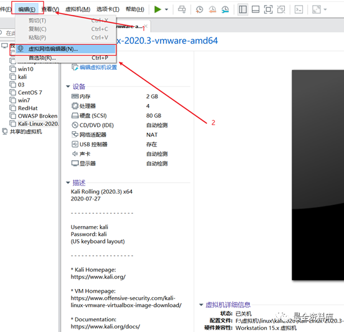
Task: Click the 2 GB memory value
Action: tap(152, 97)
